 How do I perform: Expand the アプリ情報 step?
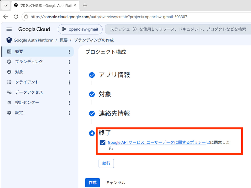(x=114, y=75)
